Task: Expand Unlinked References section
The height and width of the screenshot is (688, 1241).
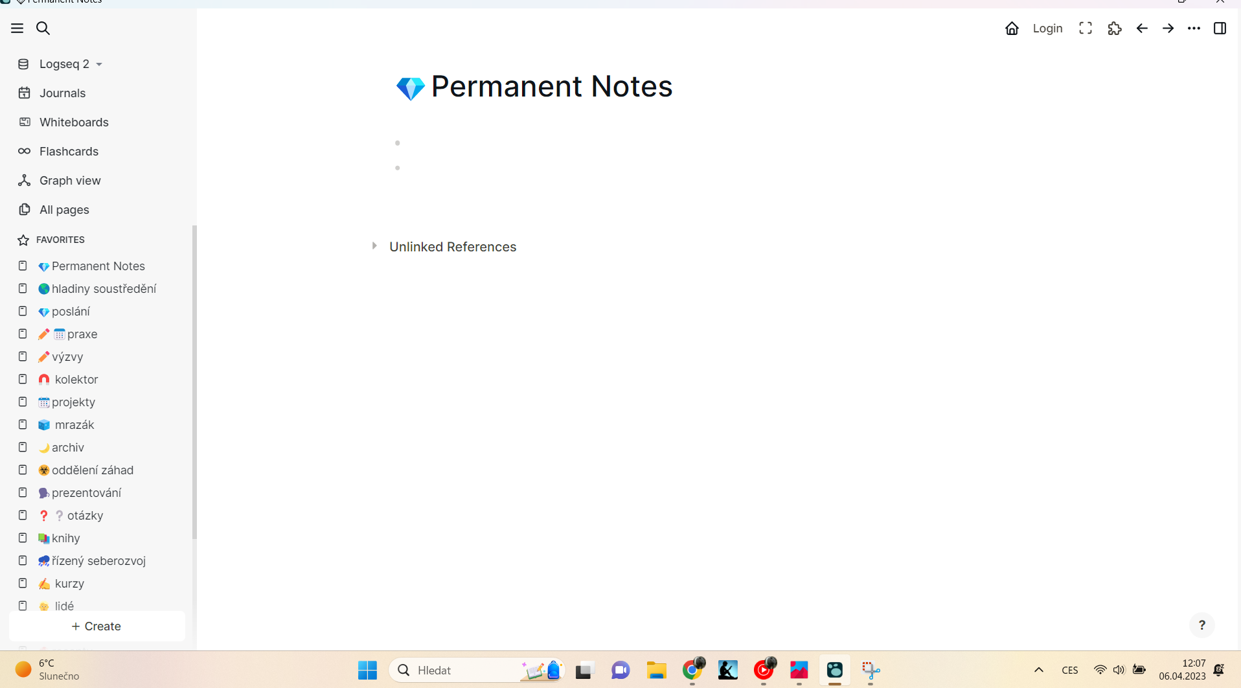Action: (x=374, y=246)
